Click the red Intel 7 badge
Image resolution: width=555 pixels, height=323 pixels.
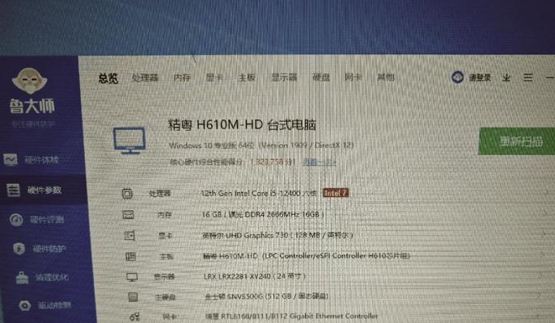(336, 193)
